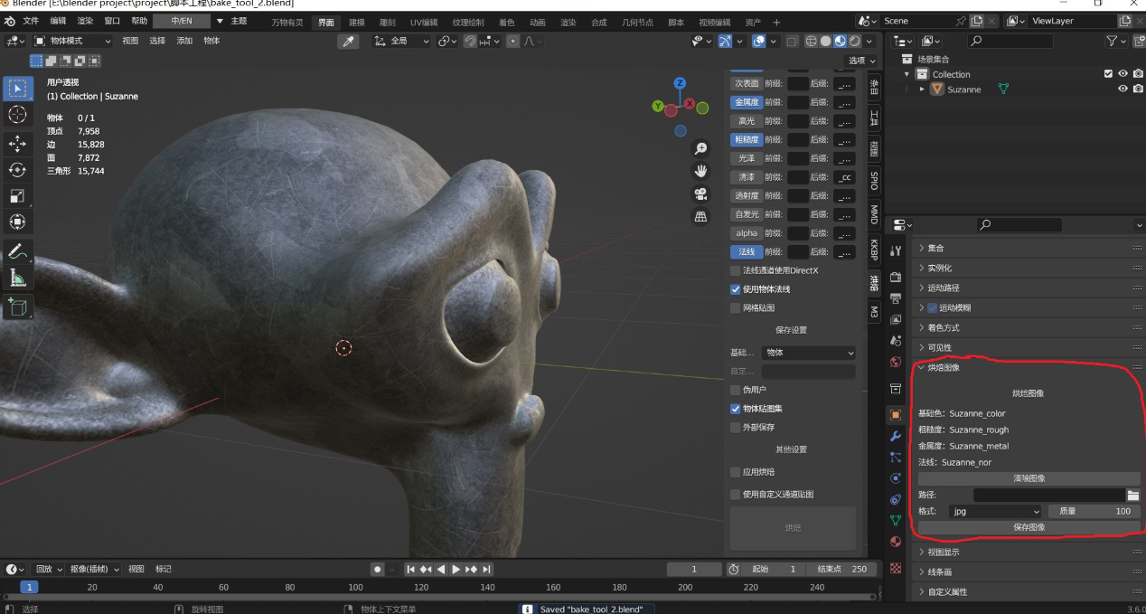Viewport: 1146px width, 614px height.
Task: Enable 网格贴图 checkbox
Action: tap(735, 307)
